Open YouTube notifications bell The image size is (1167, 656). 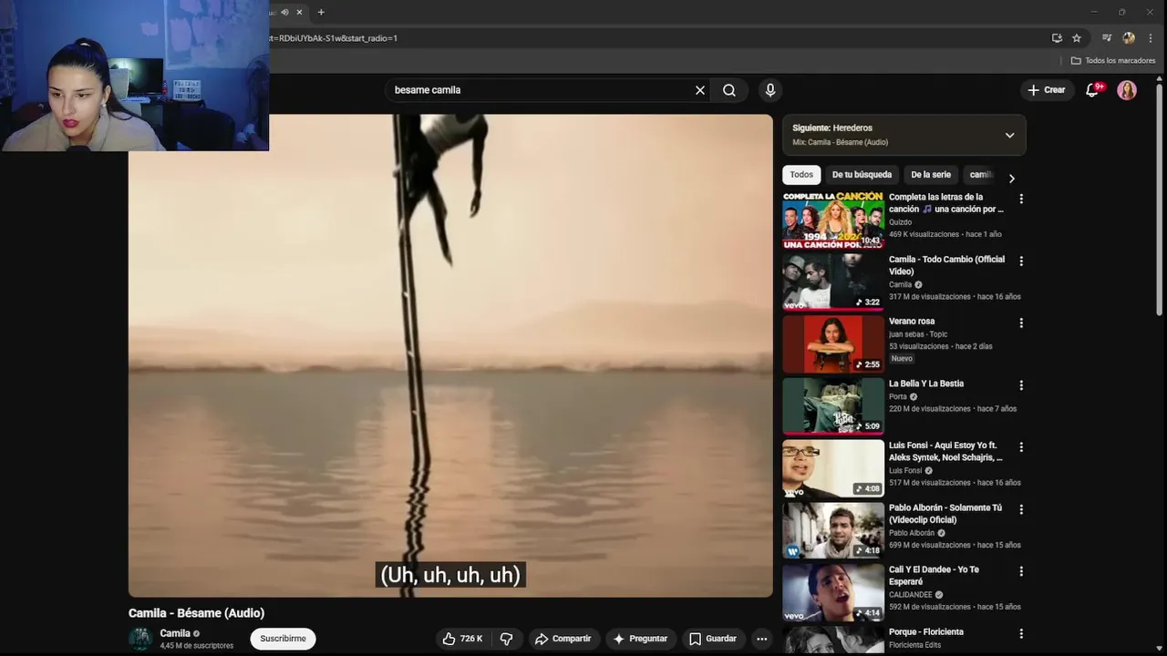click(x=1093, y=89)
